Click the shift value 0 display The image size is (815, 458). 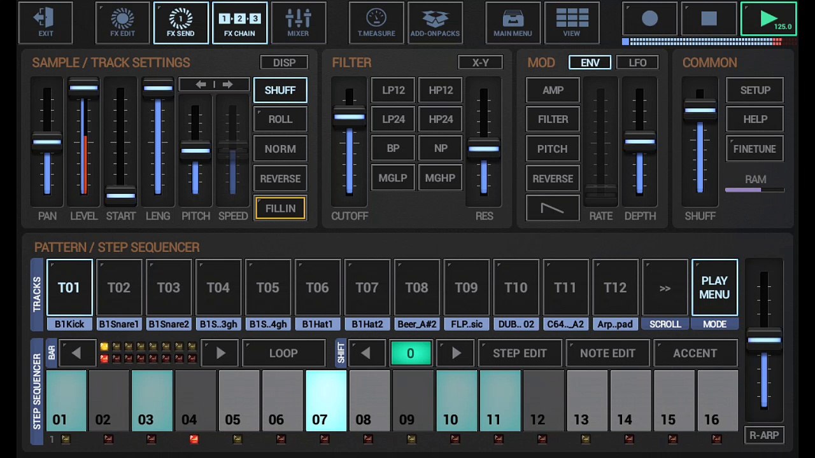411,353
